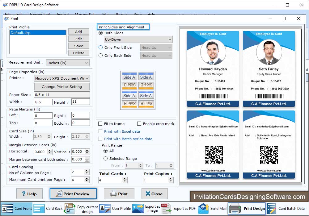Click the DRPU application title bar icon
Screen dimensions: 309x216
[5, 5]
